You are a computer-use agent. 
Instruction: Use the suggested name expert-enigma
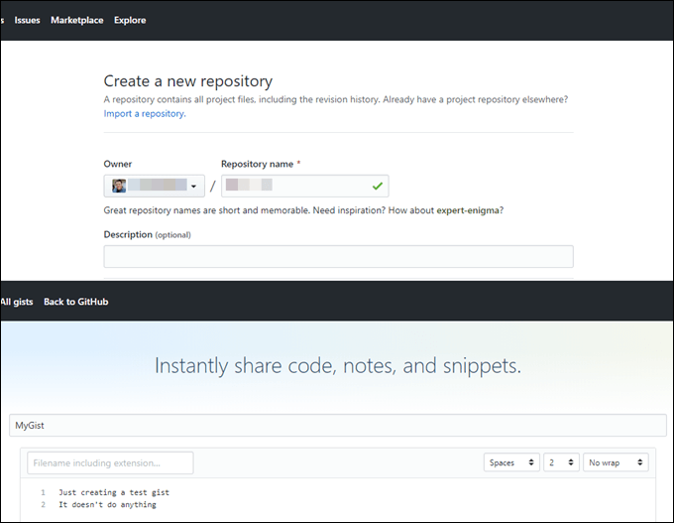point(468,210)
